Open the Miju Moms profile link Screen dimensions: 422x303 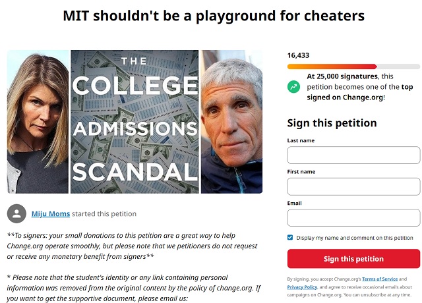pyautogui.click(x=51, y=213)
